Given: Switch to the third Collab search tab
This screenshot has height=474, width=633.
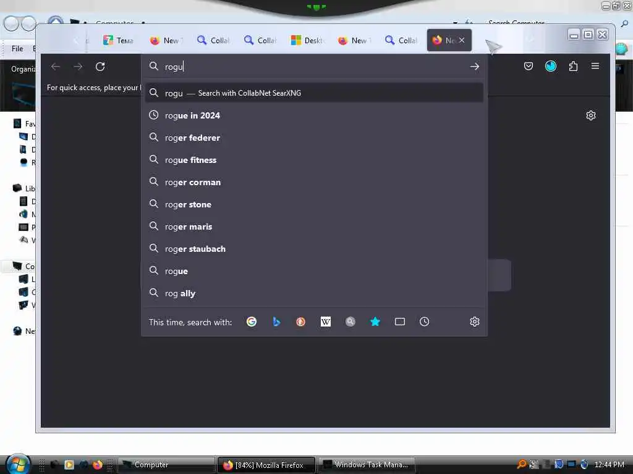Looking at the screenshot, I should (x=401, y=40).
